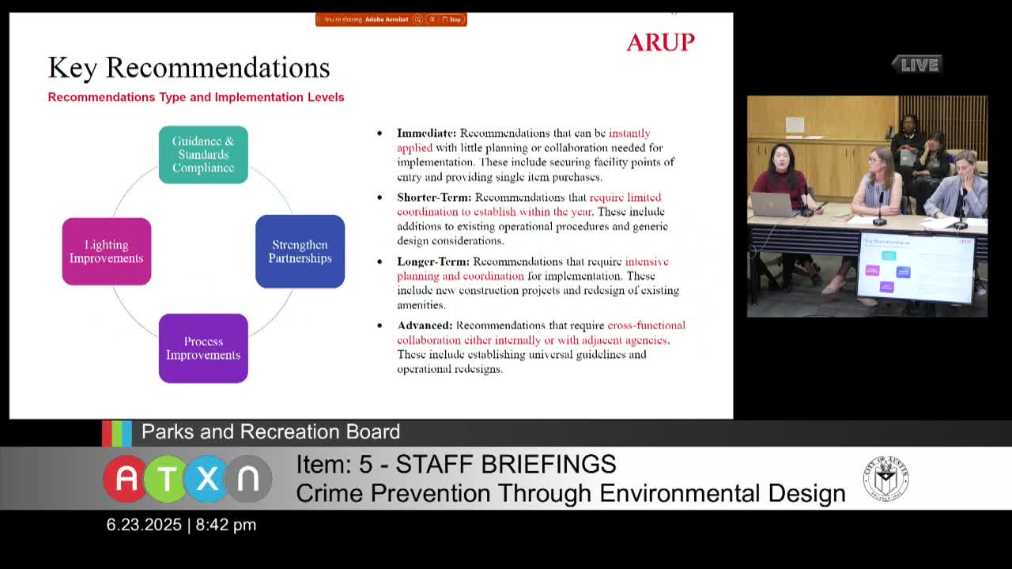The image size is (1012, 569).
Task: Click the 'Shorter-Term:' bullet heading
Action: pos(434,198)
